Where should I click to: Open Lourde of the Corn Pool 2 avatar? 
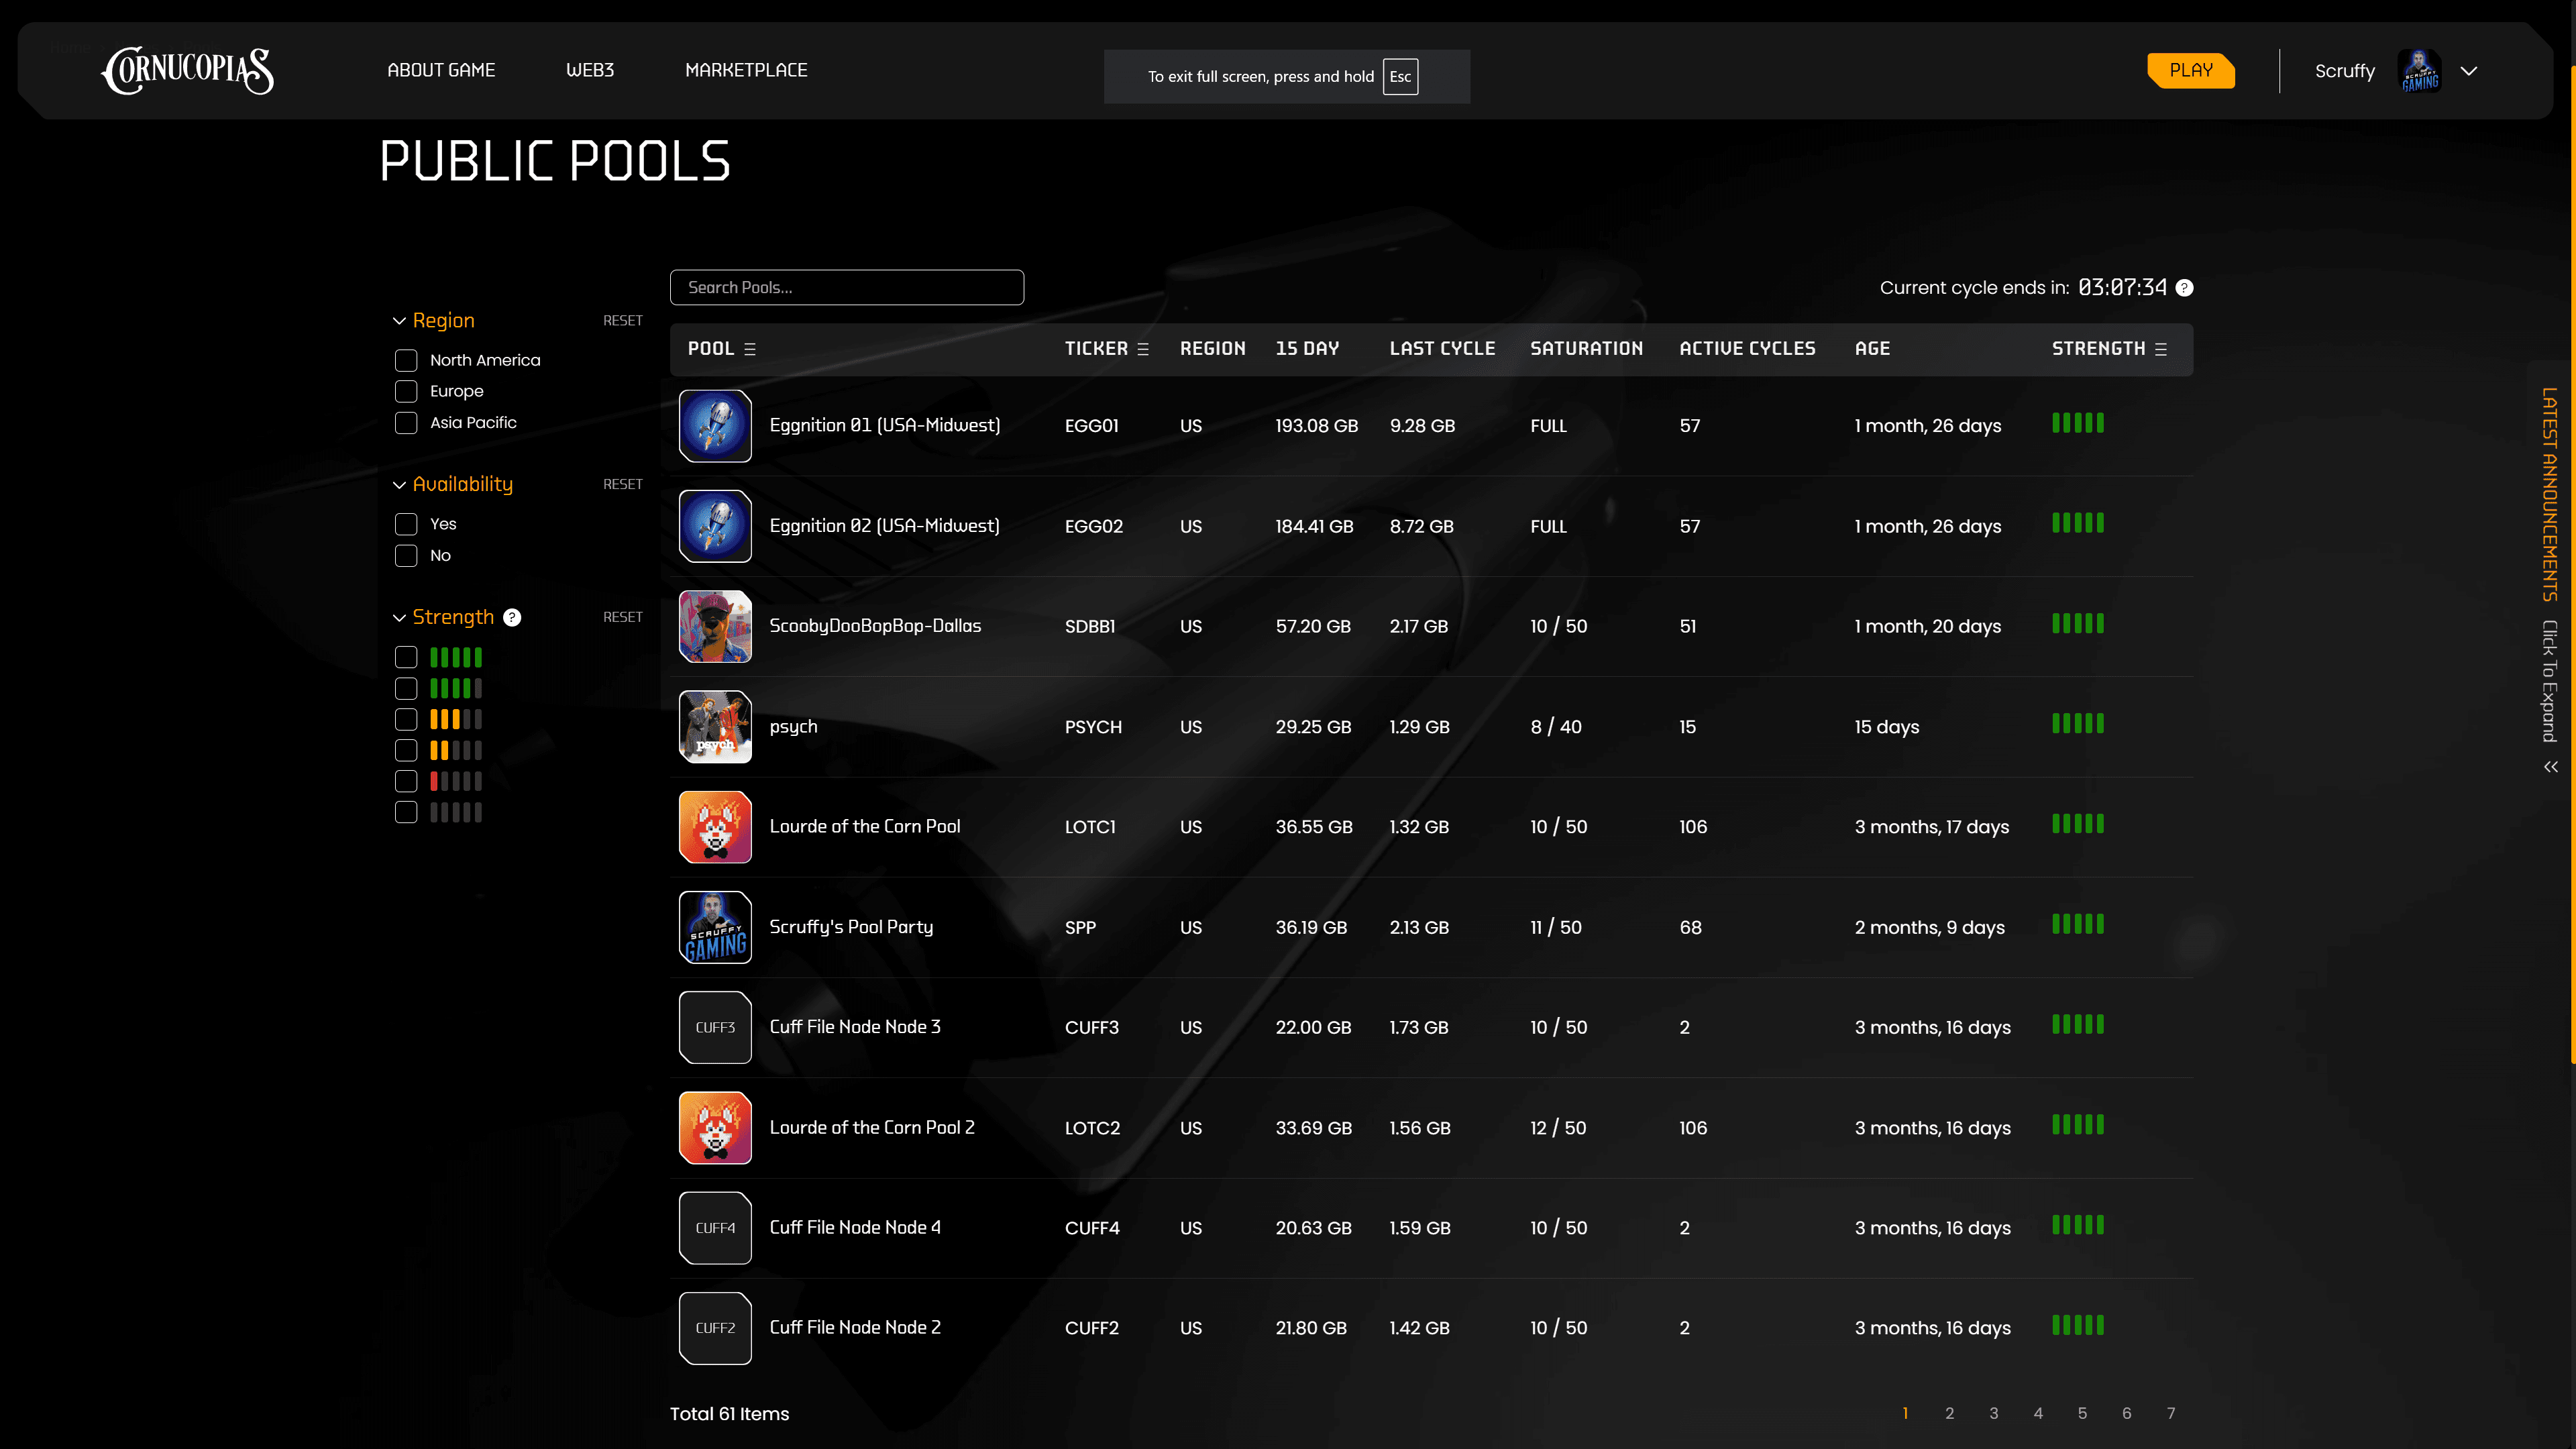coord(715,1128)
